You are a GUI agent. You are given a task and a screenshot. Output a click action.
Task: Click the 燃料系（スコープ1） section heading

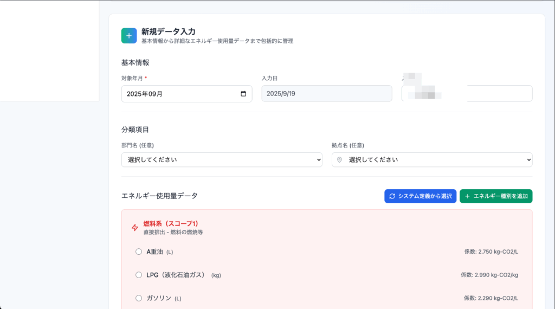pyautogui.click(x=171, y=223)
